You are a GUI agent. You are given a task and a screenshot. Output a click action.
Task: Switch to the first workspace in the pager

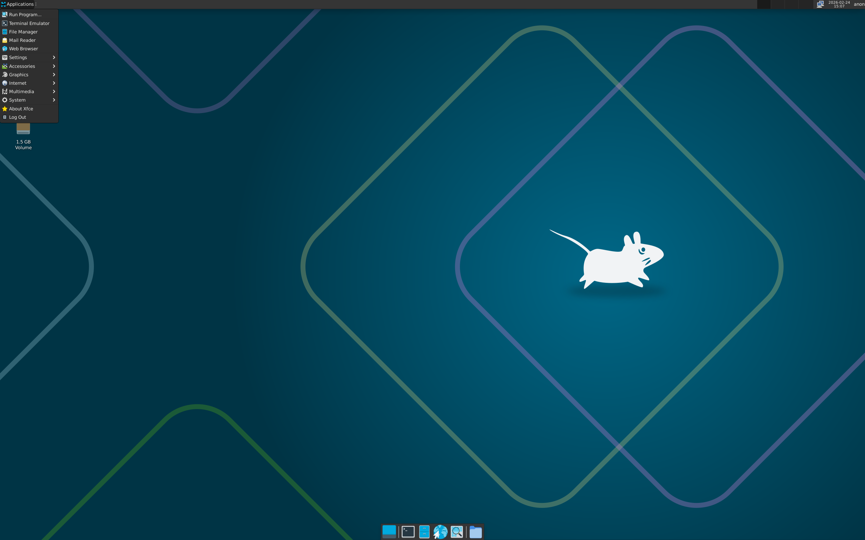764,4
